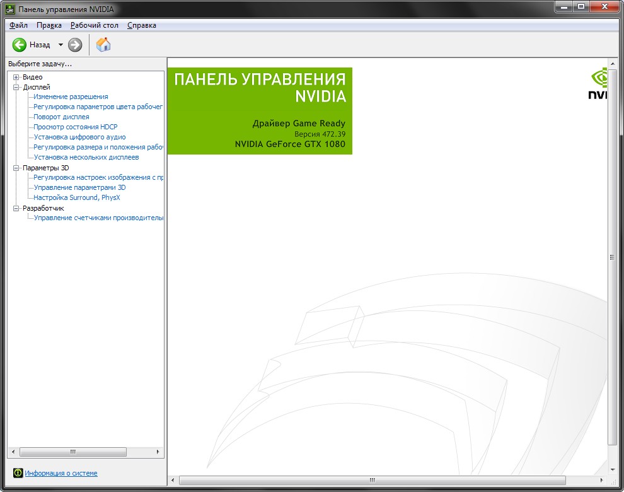Click the main pane scroll-up arrow
Image resolution: width=624 pixels, height=492 pixels.
[x=613, y=64]
